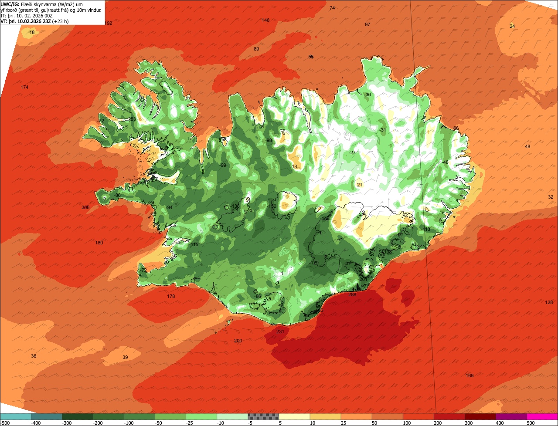Click the map value 21 in the eastern interior

(x=360, y=185)
